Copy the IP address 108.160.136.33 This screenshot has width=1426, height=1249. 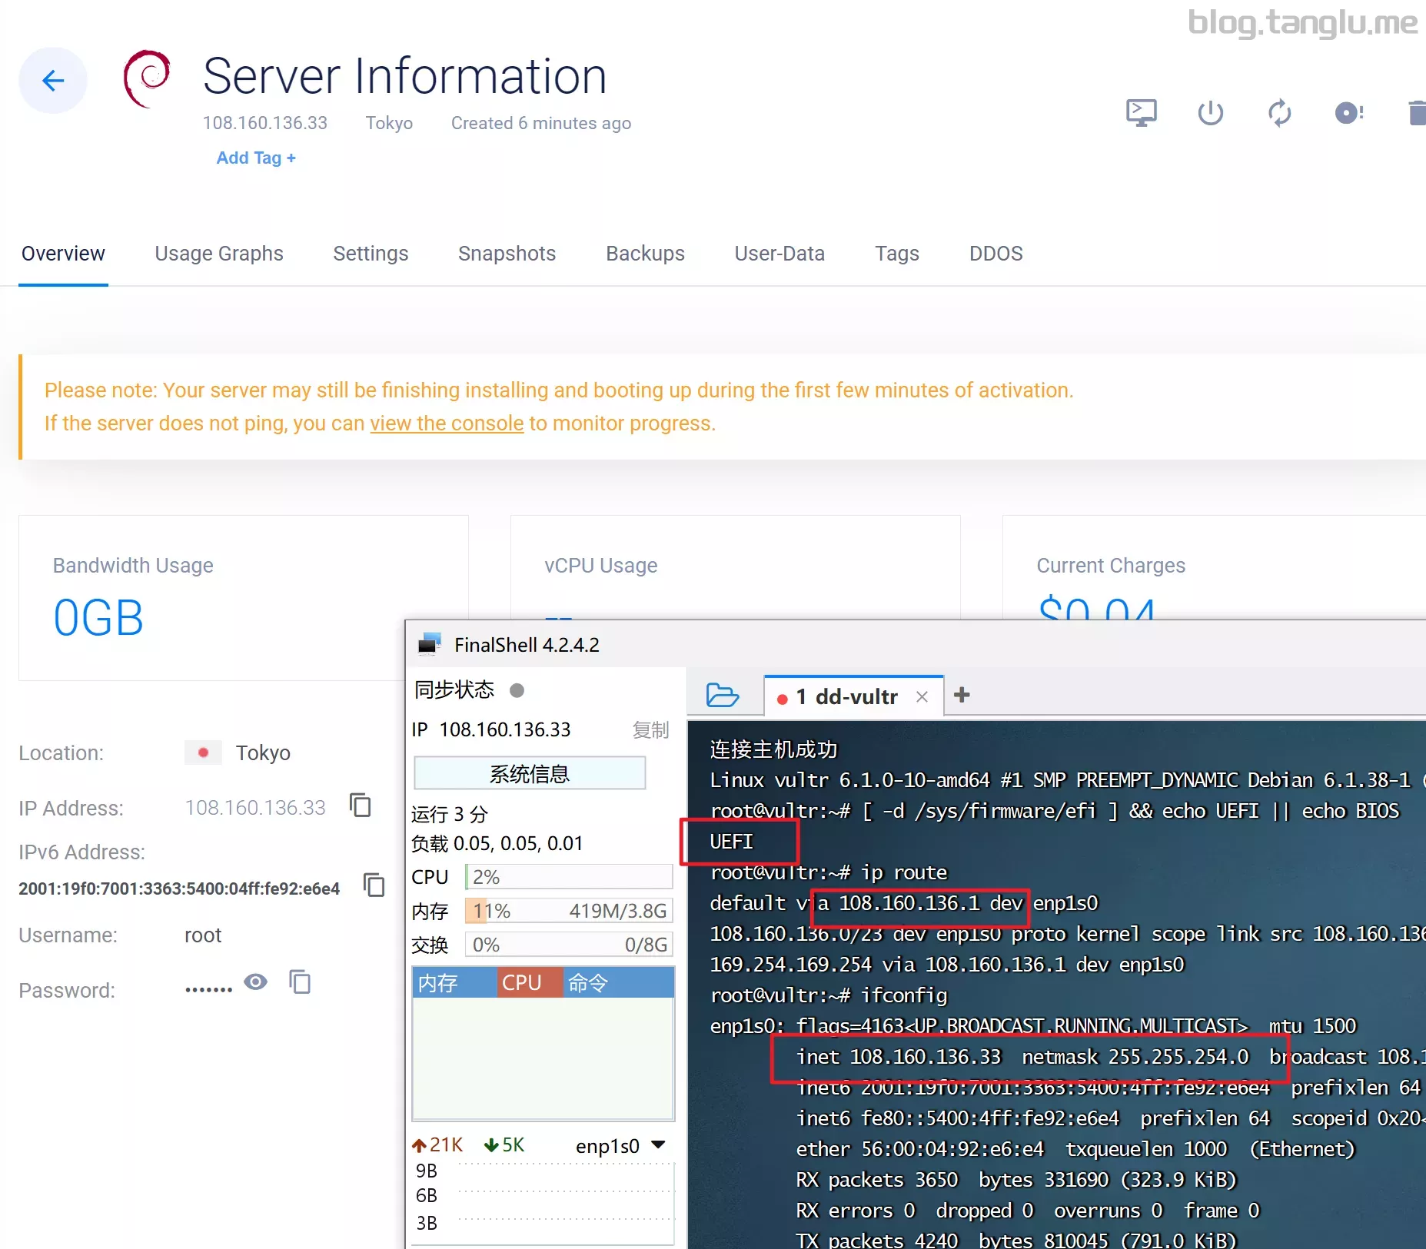tap(361, 806)
